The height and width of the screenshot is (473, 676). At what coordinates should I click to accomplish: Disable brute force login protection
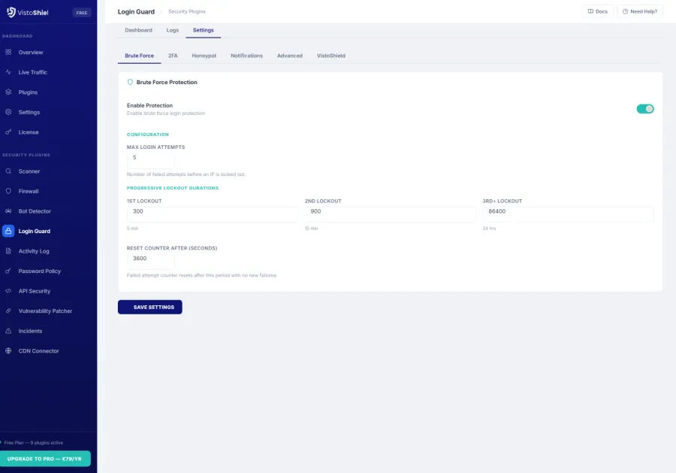[x=644, y=108]
